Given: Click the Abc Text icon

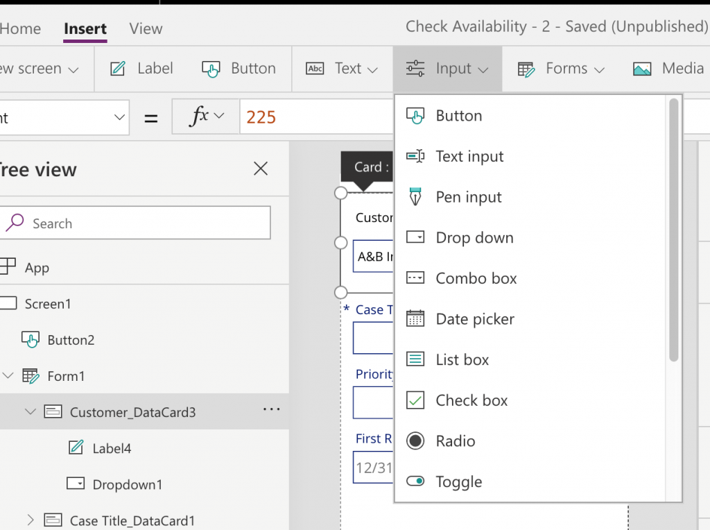Looking at the screenshot, I should click(x=313, y=68).
